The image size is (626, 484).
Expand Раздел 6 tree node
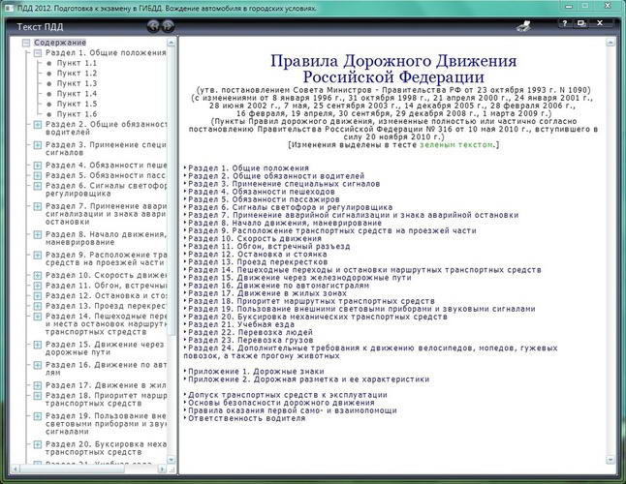click(x=38, y=186)
